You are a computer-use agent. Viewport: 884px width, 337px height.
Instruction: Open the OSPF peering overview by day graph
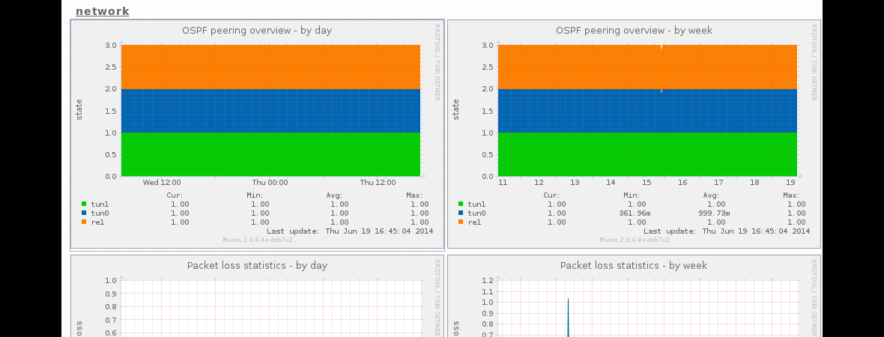[257, 134]
